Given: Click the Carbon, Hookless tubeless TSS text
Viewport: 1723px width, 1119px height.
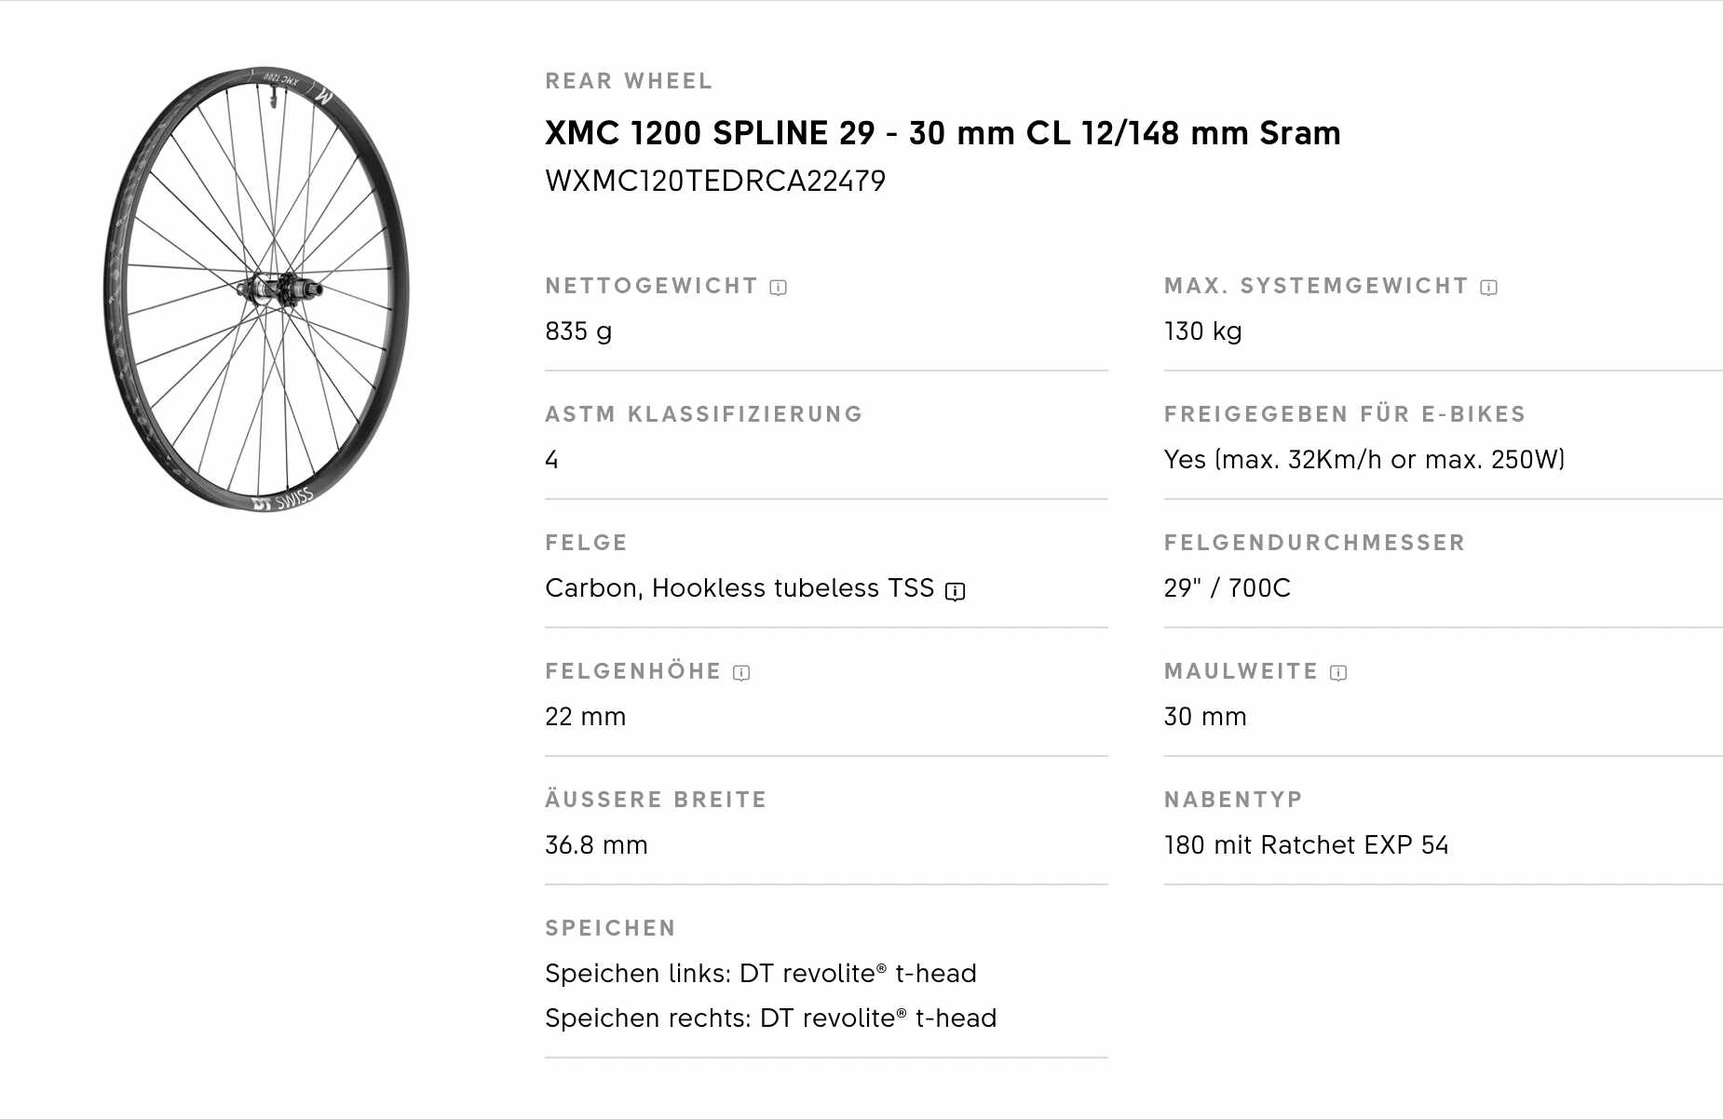Looking at the screenshot, I should (x=739, y=588).
